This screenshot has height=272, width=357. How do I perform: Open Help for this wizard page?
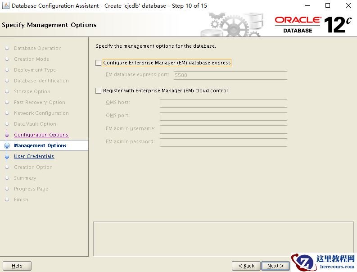click(x=17, y=266)
